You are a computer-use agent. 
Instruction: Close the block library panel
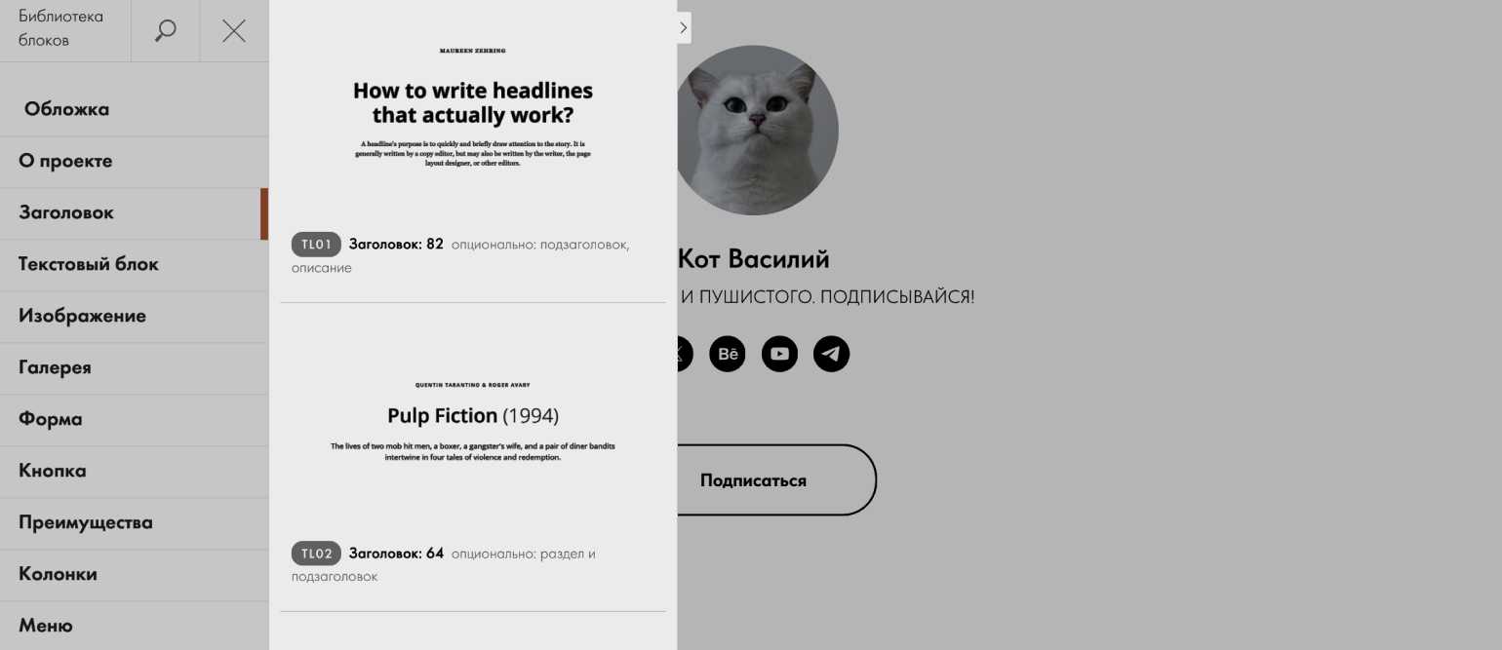tap(234, 30)
